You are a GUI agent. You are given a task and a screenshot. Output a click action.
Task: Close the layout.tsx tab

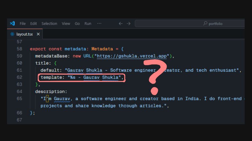coord(38,34)
